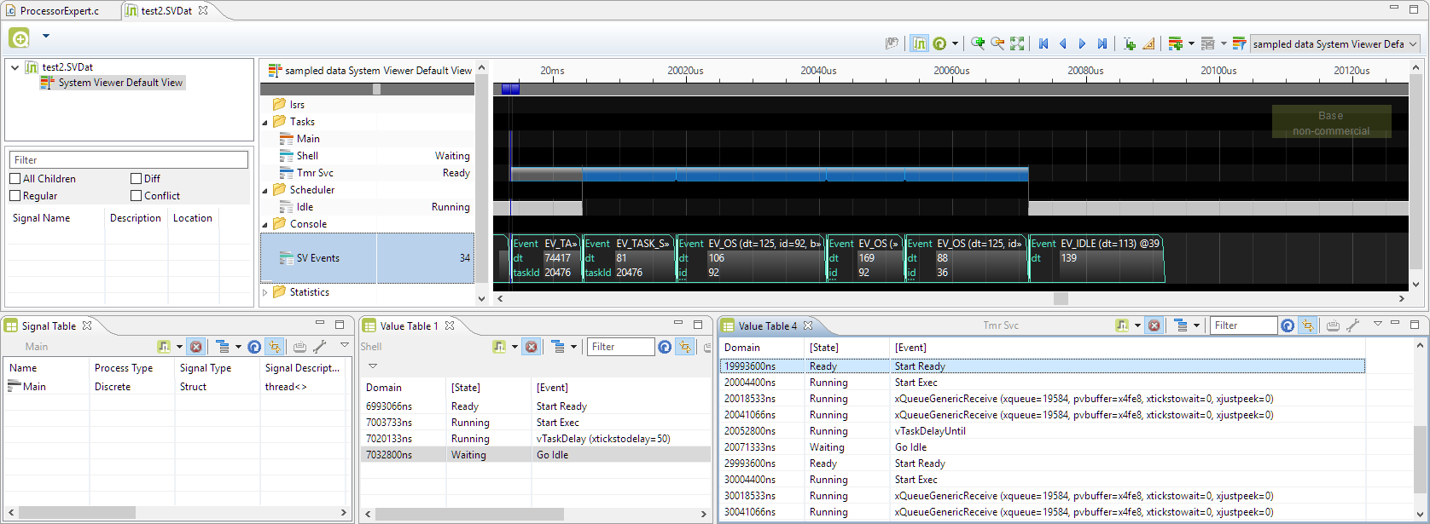Viewport: 1430px width, 524px height.
Task: Enable the All Children checkbox
Action: pos(15,179)
